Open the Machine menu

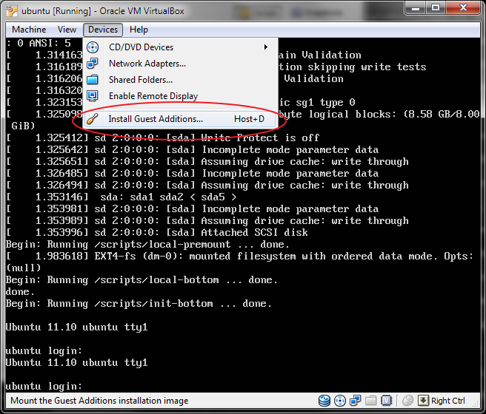click(29, 30)
